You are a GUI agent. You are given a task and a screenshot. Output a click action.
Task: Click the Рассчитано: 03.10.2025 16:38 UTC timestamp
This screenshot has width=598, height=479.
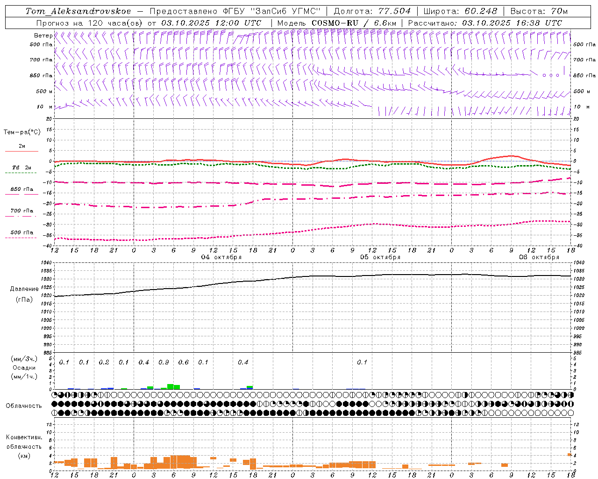pyautogui.click(x=485, y=23)
